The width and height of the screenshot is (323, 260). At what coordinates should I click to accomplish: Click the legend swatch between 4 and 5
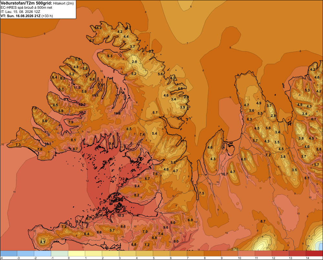tap(144, 254)
